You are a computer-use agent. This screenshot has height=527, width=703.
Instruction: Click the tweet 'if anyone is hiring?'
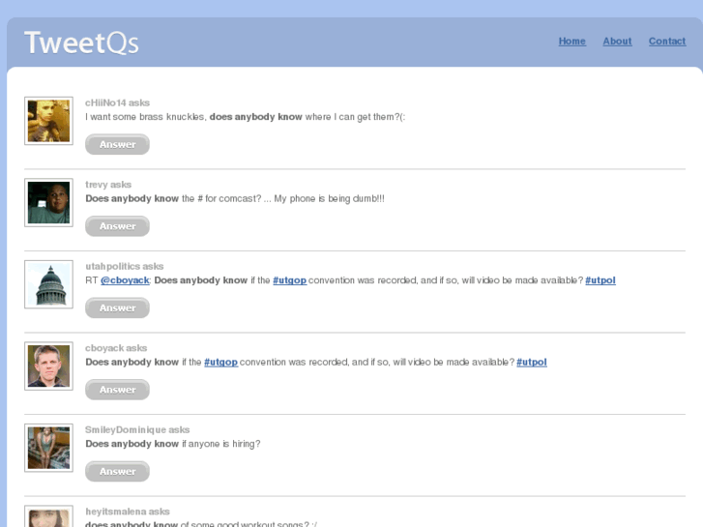click(x=173, y=444)
